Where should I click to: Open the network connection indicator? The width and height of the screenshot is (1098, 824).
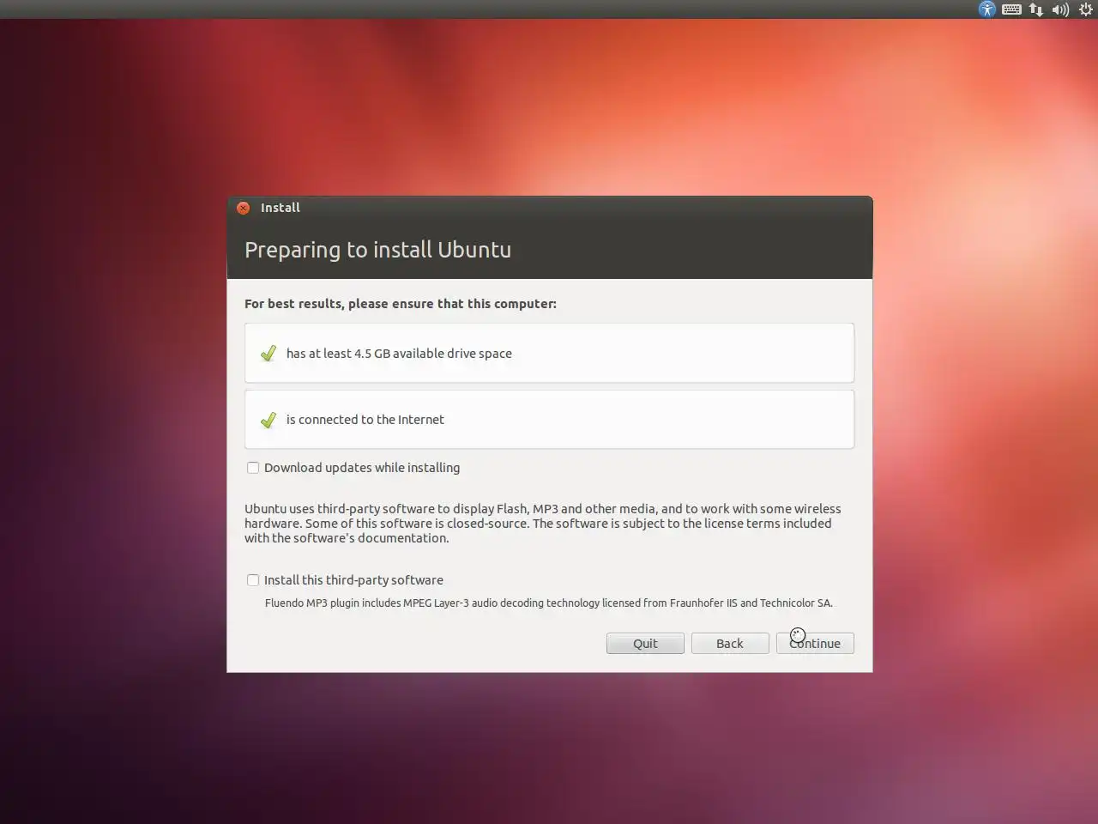(1036, 9)
